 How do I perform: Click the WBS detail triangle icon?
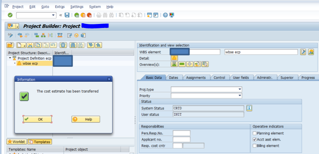174,58
